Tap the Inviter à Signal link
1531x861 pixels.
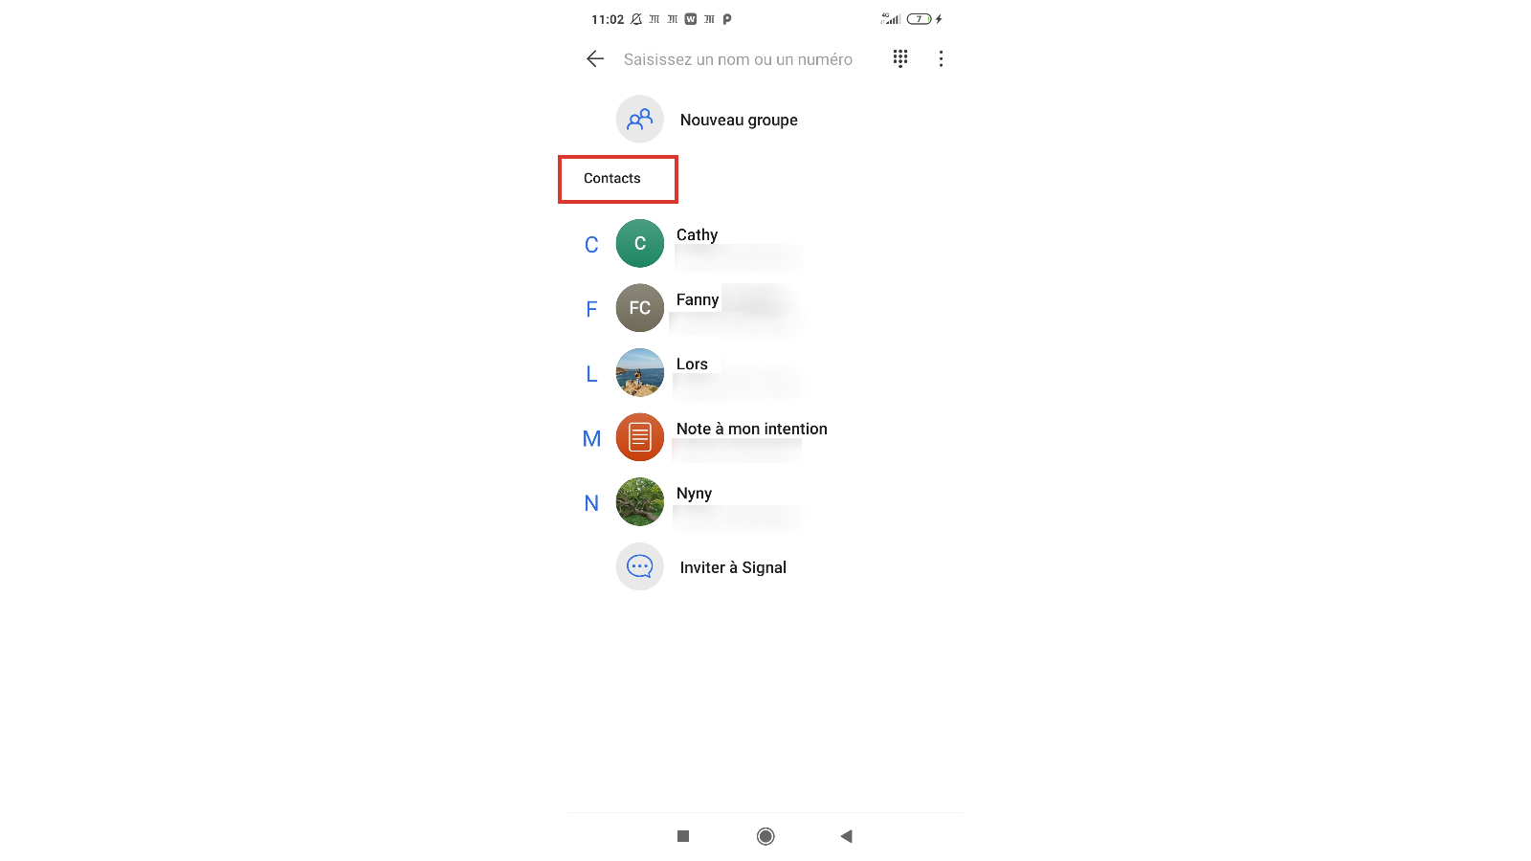coord(733,567)
